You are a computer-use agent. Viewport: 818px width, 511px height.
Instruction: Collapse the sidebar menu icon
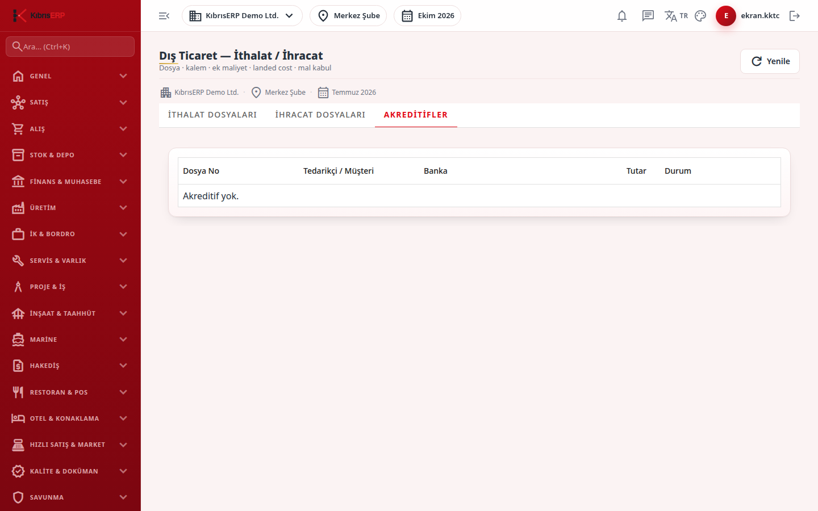pos(164,16)
